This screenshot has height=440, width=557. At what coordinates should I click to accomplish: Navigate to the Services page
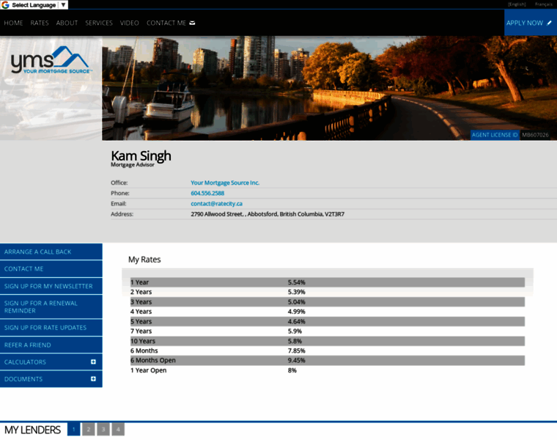click(x=99, y=23)
